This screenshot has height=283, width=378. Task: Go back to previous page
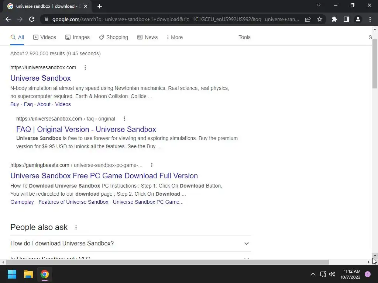click(x=8, y=19)
